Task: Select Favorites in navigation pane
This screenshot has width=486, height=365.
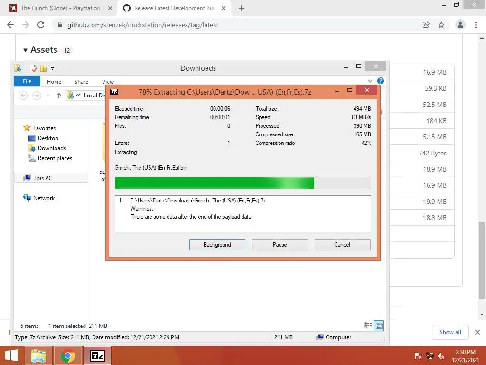Action: coord(40,128)
